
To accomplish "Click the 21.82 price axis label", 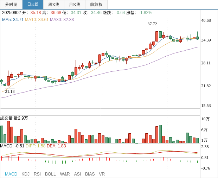I will coord(206,86).
